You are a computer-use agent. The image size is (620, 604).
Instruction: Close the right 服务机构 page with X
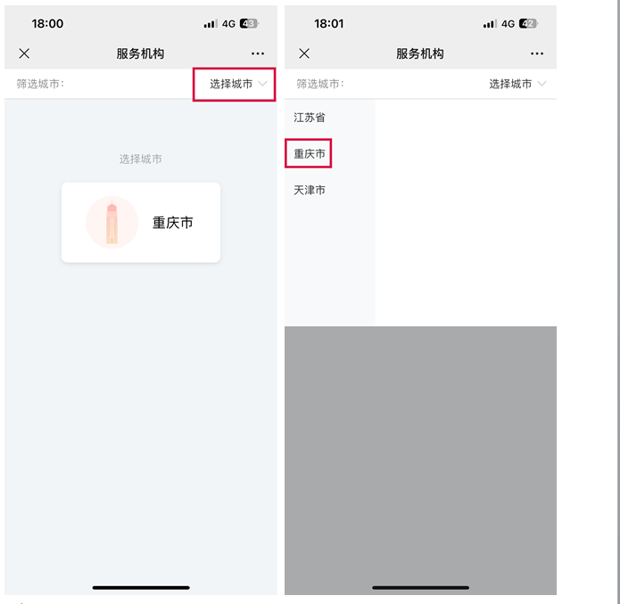click(304, 53)
